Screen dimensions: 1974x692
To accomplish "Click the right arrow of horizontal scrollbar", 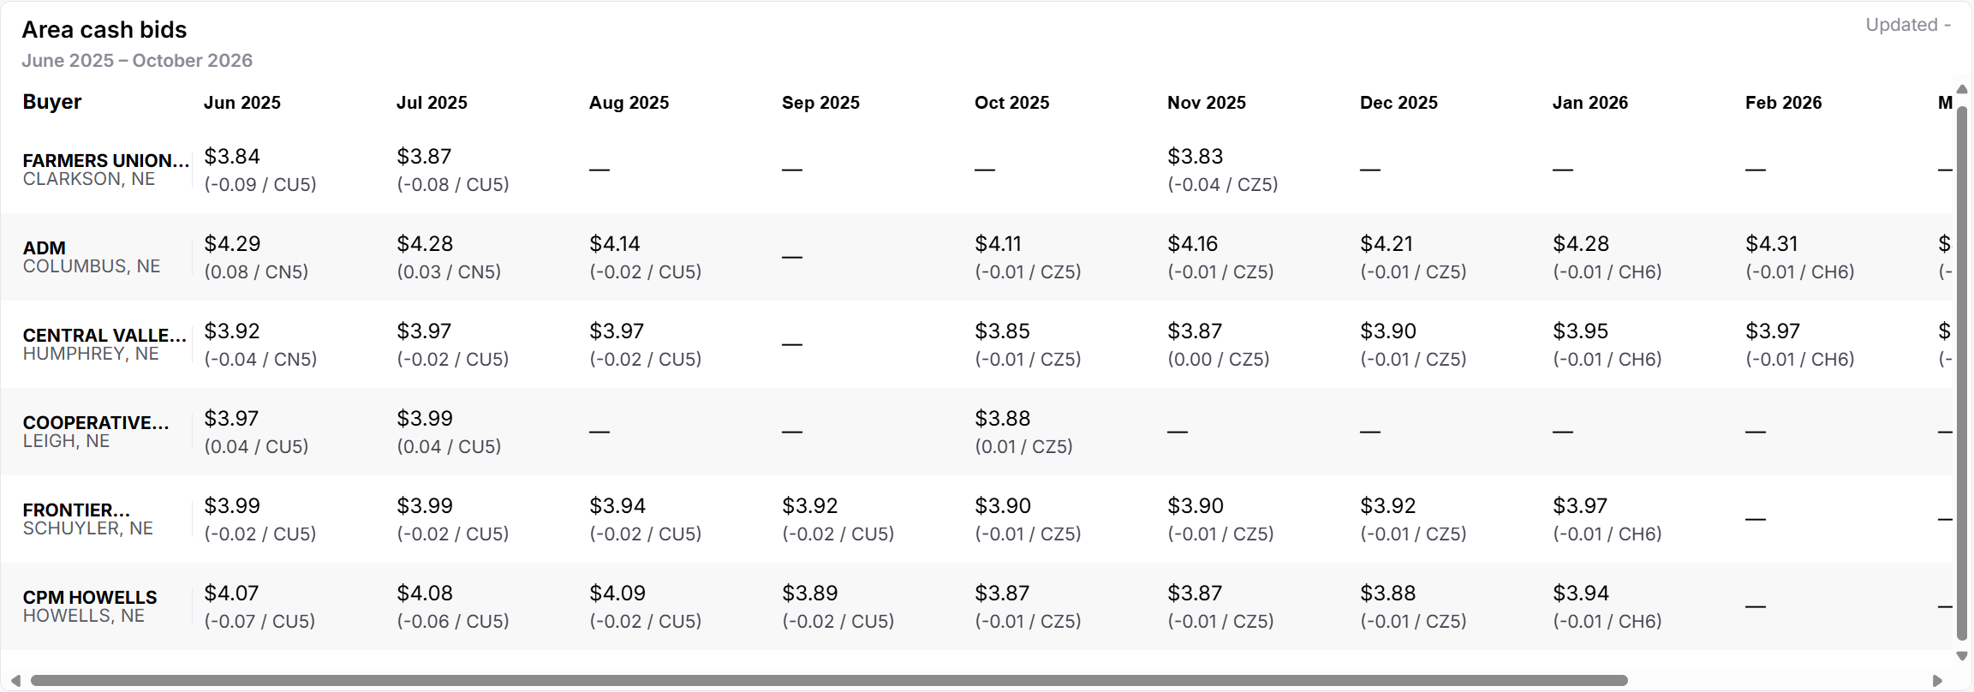I will click(1937, 681).
